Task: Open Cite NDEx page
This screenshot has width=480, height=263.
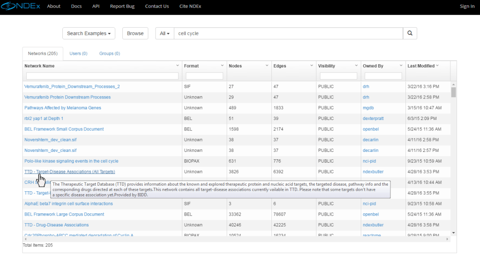Action: click(190, 6)
